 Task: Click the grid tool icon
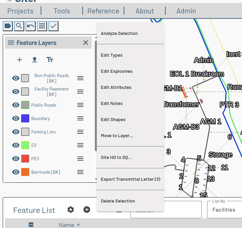[42, 26]
